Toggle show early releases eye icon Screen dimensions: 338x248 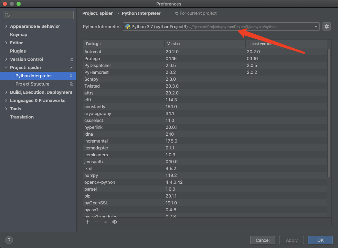click(115, 222)
